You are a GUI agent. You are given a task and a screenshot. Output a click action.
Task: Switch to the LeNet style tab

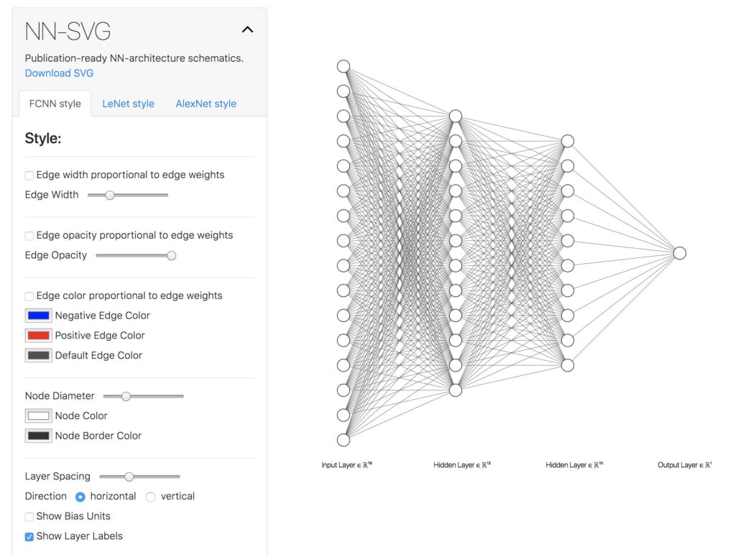pos(128,104)
